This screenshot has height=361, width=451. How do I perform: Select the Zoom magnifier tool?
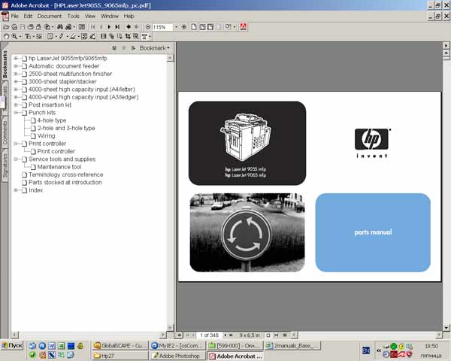coord(14,37)
